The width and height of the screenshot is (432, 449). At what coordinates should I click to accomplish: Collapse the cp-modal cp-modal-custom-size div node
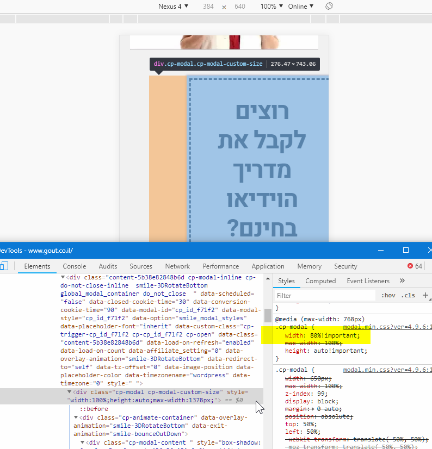pos(69,392)
